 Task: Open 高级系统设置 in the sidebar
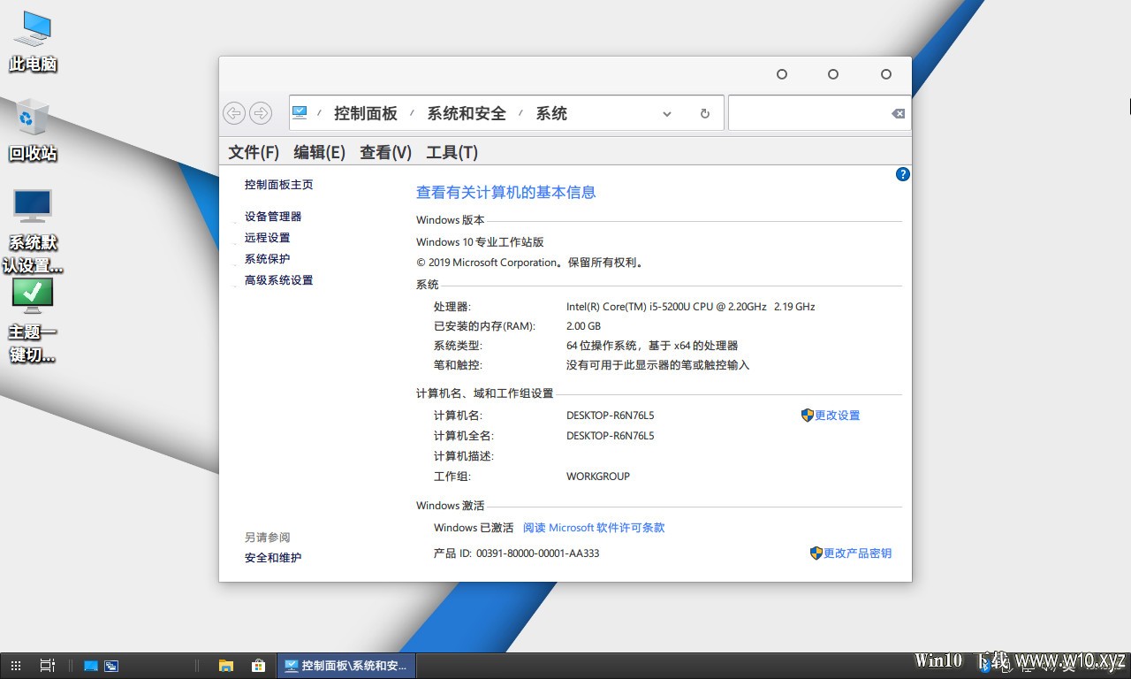tap(279, 280)
